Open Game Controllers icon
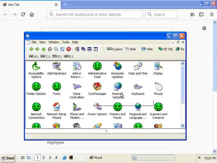 pyautogui.click(x=77, y=90)
